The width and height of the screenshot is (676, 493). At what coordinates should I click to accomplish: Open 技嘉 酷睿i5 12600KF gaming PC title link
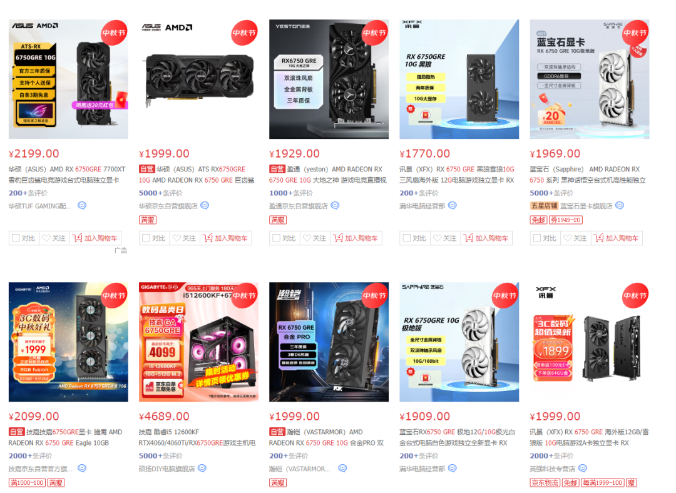coord(197,437)
